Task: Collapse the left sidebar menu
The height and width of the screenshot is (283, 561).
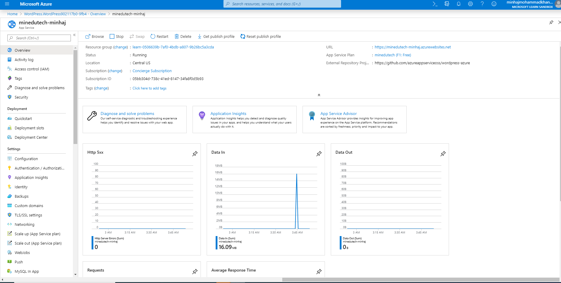Action: coord(74,35)
